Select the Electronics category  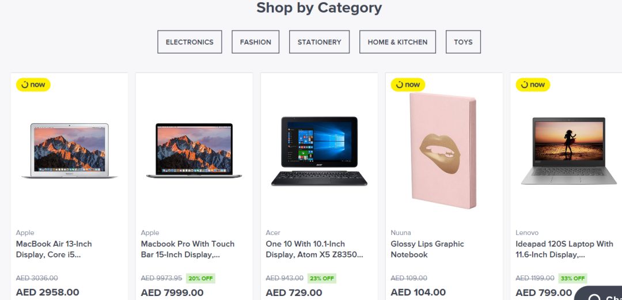189,42
